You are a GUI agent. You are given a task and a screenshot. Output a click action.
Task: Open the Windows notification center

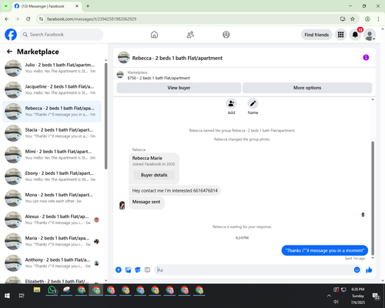(376, 296)
